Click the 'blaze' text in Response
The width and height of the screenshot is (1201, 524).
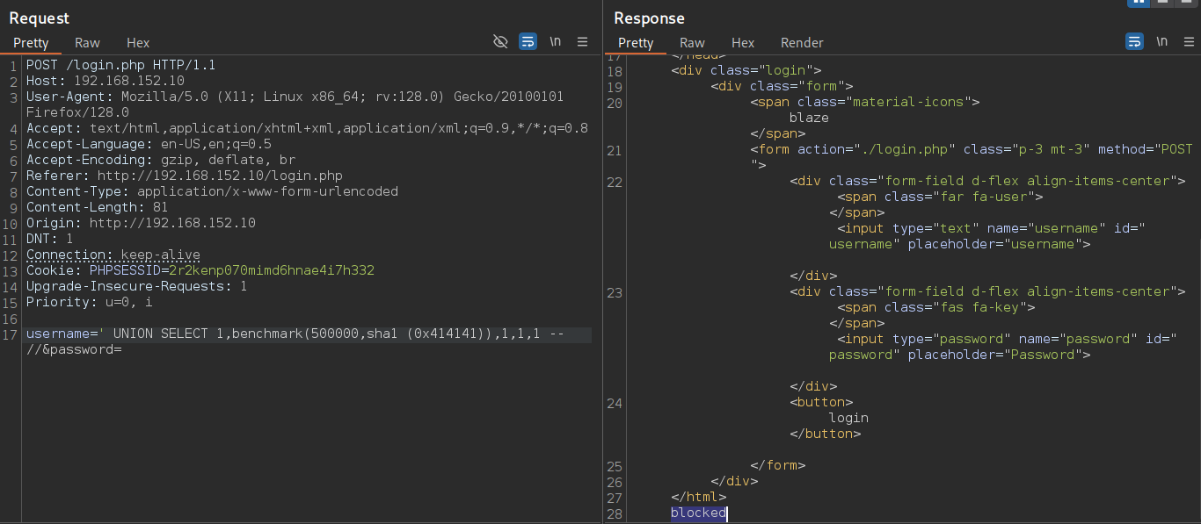pos(809,118)
